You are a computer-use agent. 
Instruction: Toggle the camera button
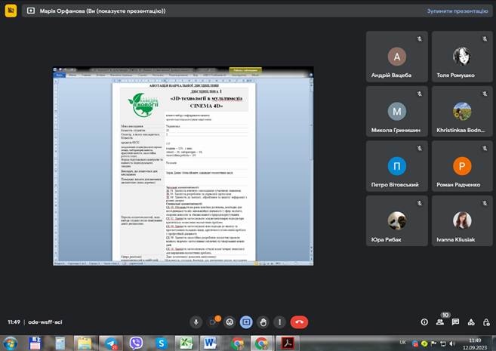click(213, 322)
